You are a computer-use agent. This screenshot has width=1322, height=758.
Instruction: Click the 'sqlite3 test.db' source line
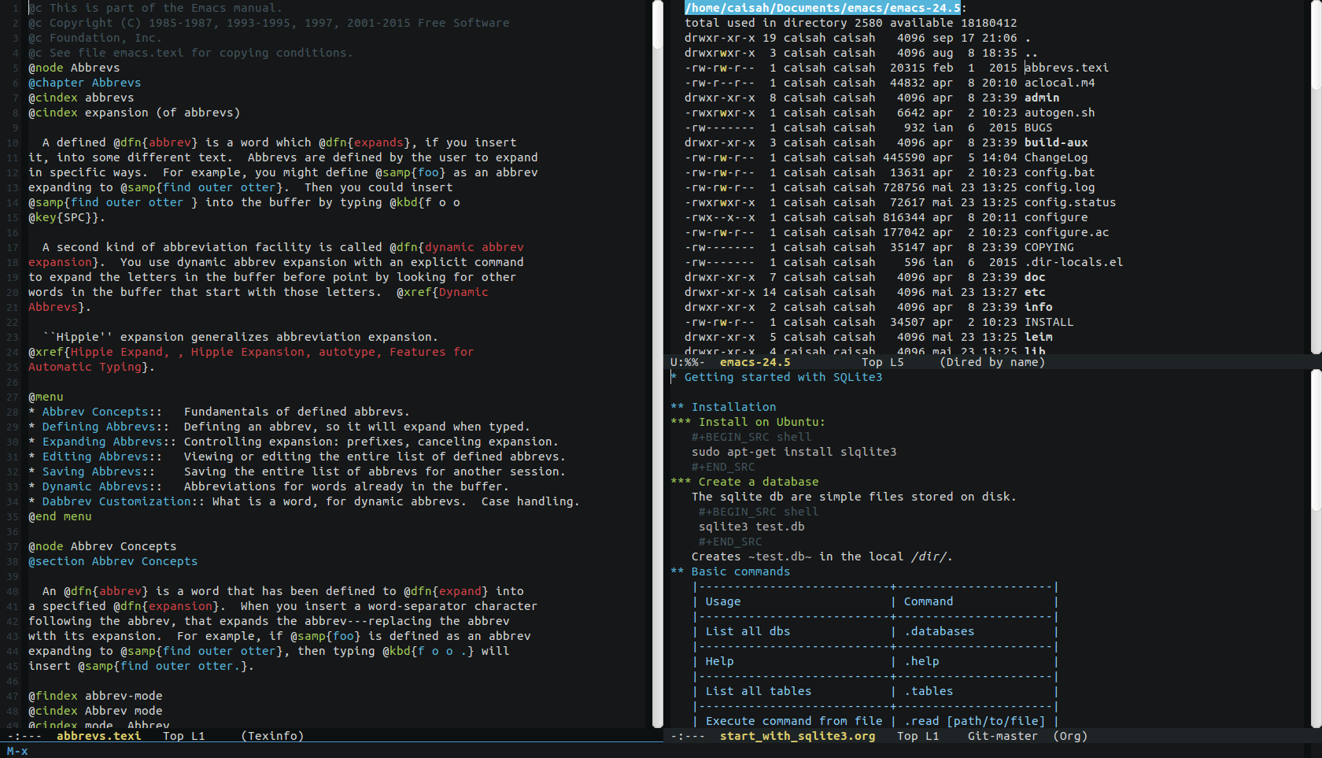pos(751,527)
